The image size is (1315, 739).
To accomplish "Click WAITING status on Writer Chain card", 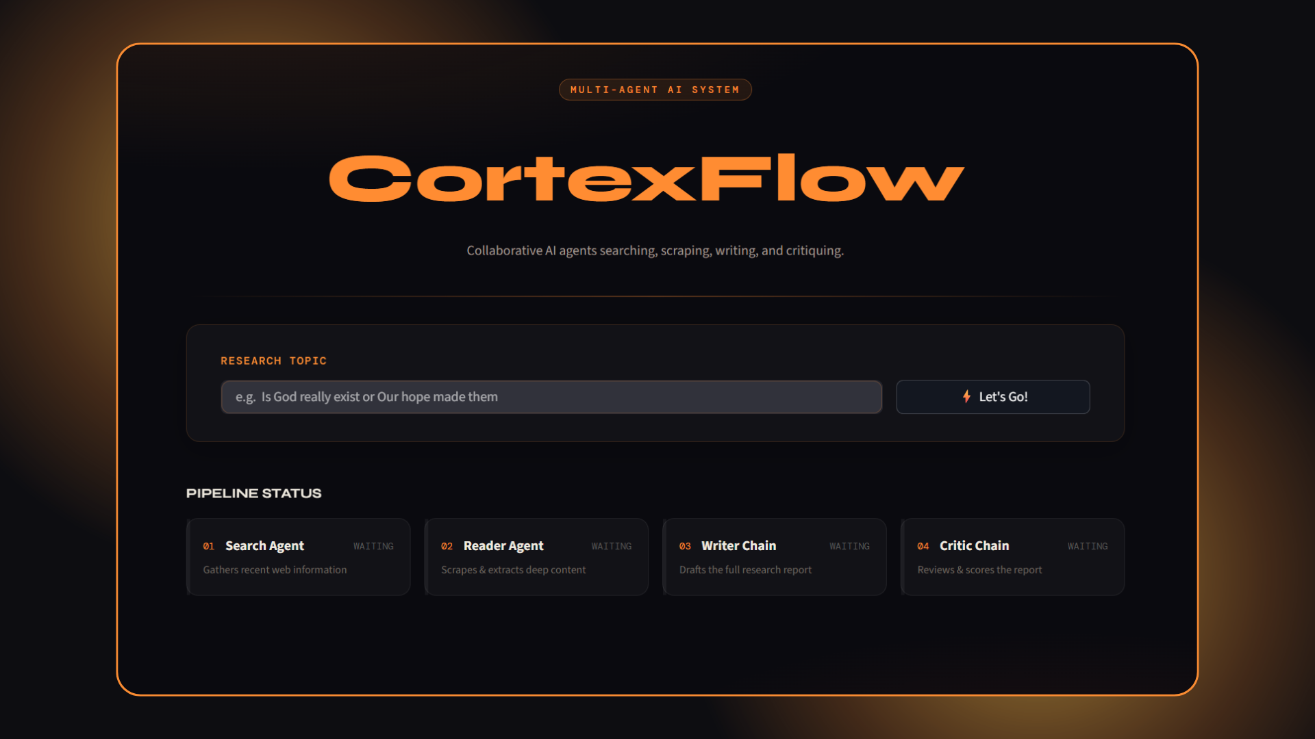I will (849, 546).
